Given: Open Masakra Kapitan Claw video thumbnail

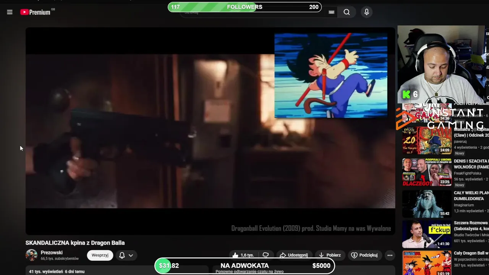Looking at the screenshot, I should click(x=427, y=141).
